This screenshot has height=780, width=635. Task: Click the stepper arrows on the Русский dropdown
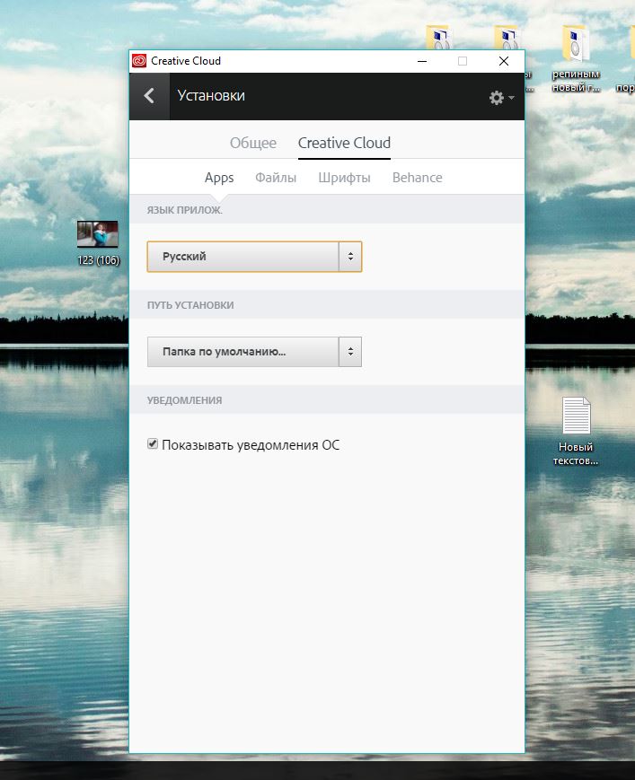click(350, 257)
